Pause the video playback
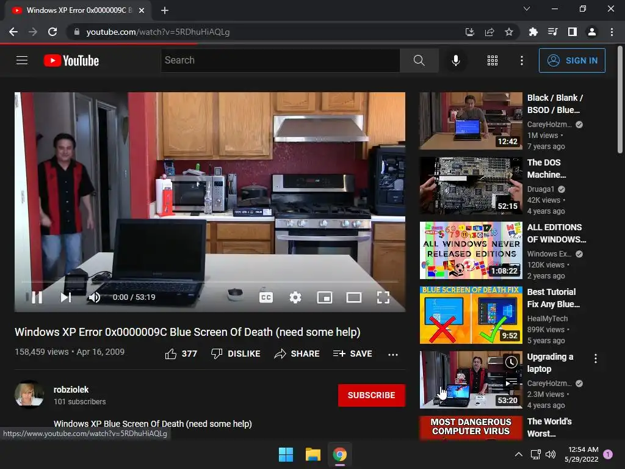 [37, 297]
